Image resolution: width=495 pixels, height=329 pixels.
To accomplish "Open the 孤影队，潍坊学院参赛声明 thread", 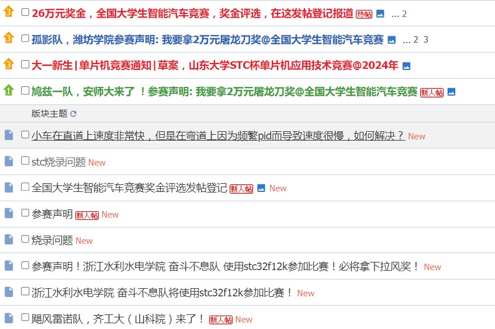I will tap(207, 40).
